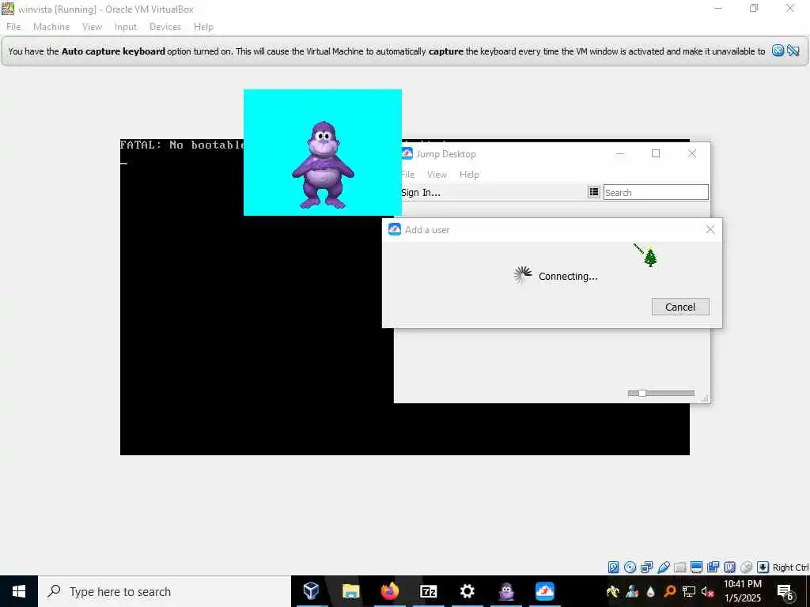
Task: Minimize the Jump Desktop window
Action: (x=620, y=153)
